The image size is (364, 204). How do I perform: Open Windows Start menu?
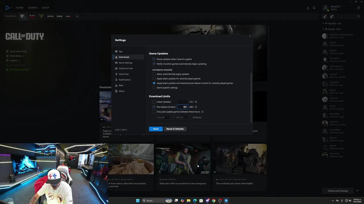138,201
